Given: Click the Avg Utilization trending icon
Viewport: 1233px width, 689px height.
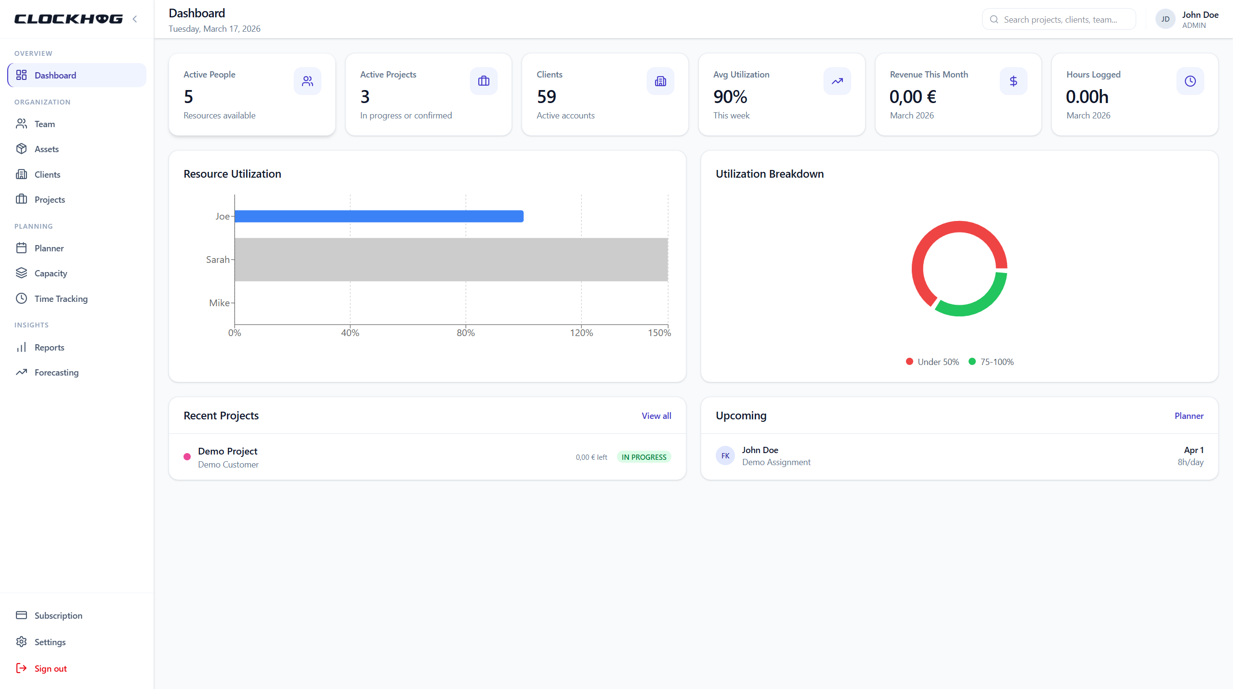Looking at the screenshot, I should pyautogui.click(x=837, y=81).
